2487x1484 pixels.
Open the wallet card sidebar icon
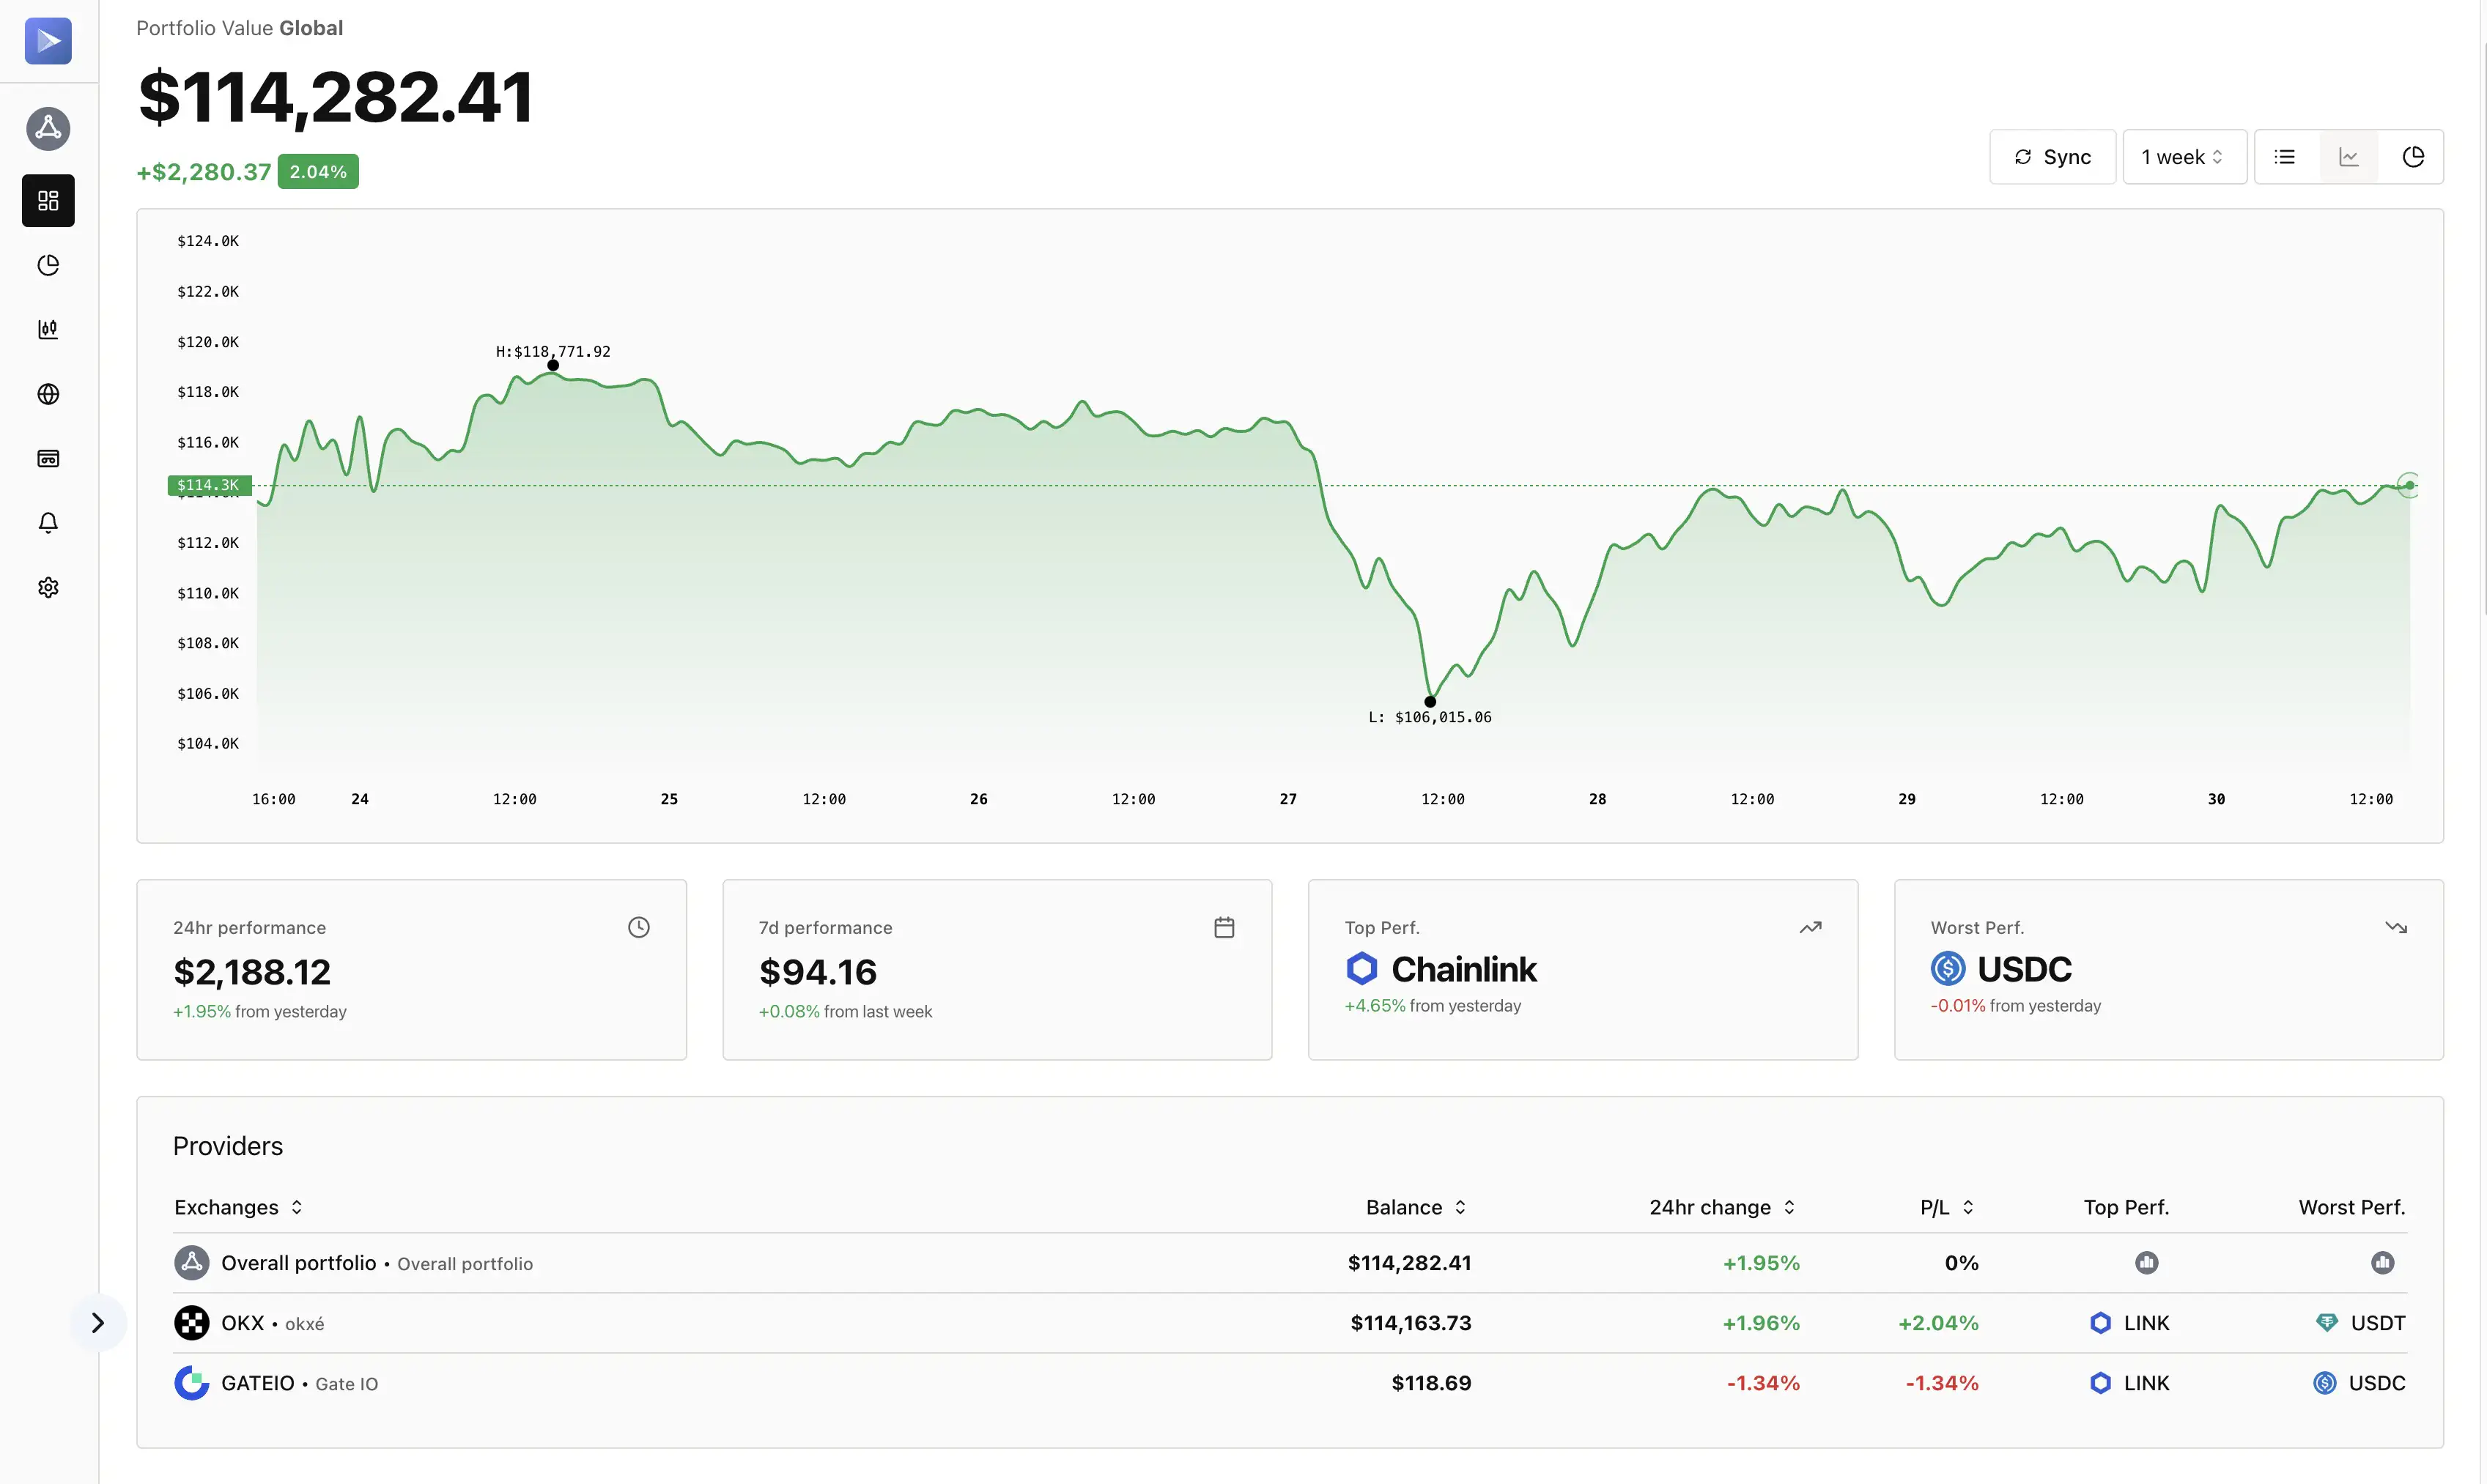pos(48,458)
